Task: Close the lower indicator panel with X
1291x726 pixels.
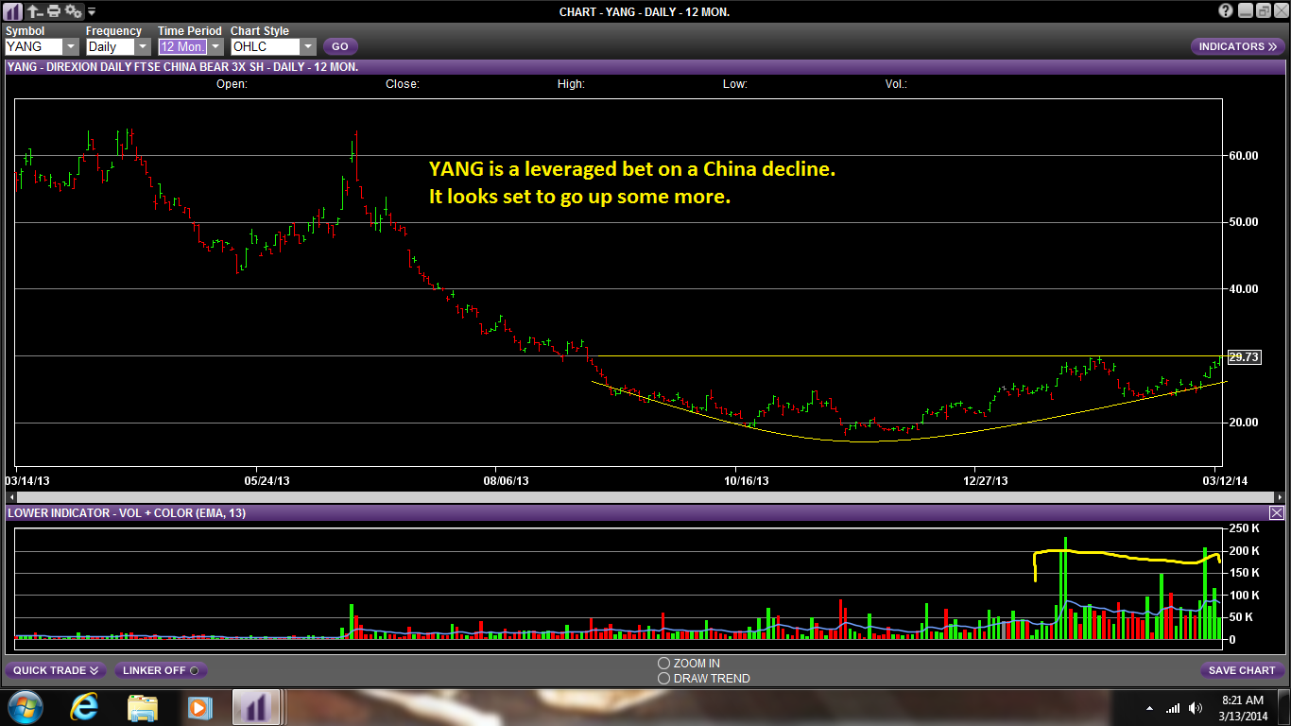Action: pyautogui.click(x=1276, y=512)
